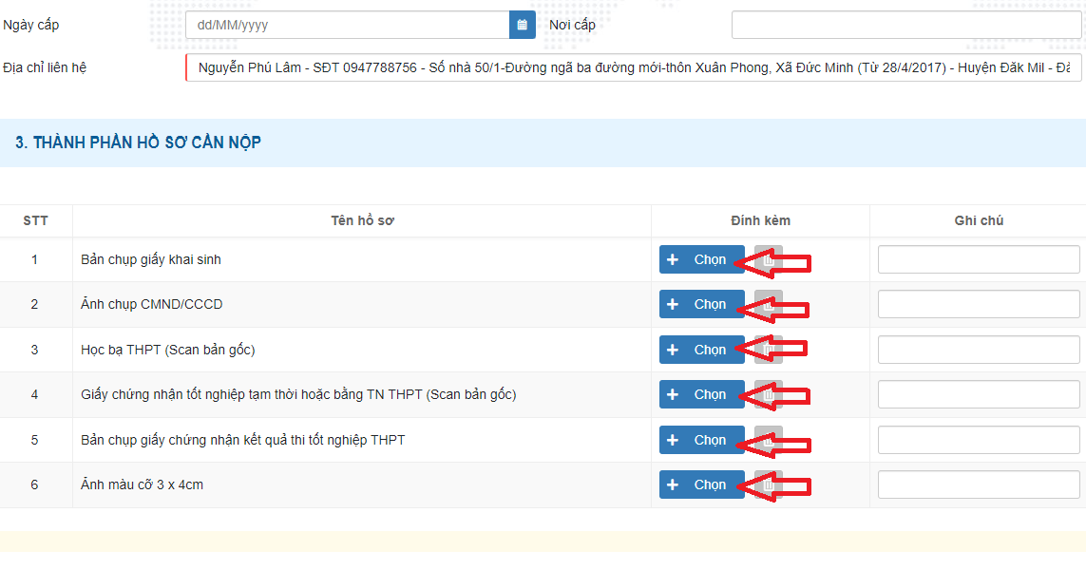This screenshot has width=1086, height=570.
Task: Click Ghi chú field for Ảnh chụp CMND/CCCD
Action: pos(979,304)
